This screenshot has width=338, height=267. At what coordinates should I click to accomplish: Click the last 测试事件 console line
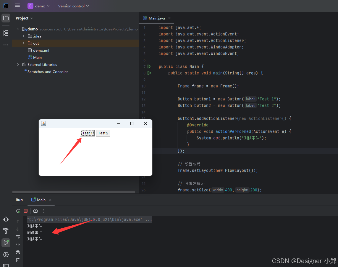(35, 239)
